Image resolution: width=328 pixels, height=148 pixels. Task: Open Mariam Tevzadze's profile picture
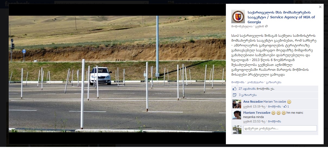tap(237, 115)
